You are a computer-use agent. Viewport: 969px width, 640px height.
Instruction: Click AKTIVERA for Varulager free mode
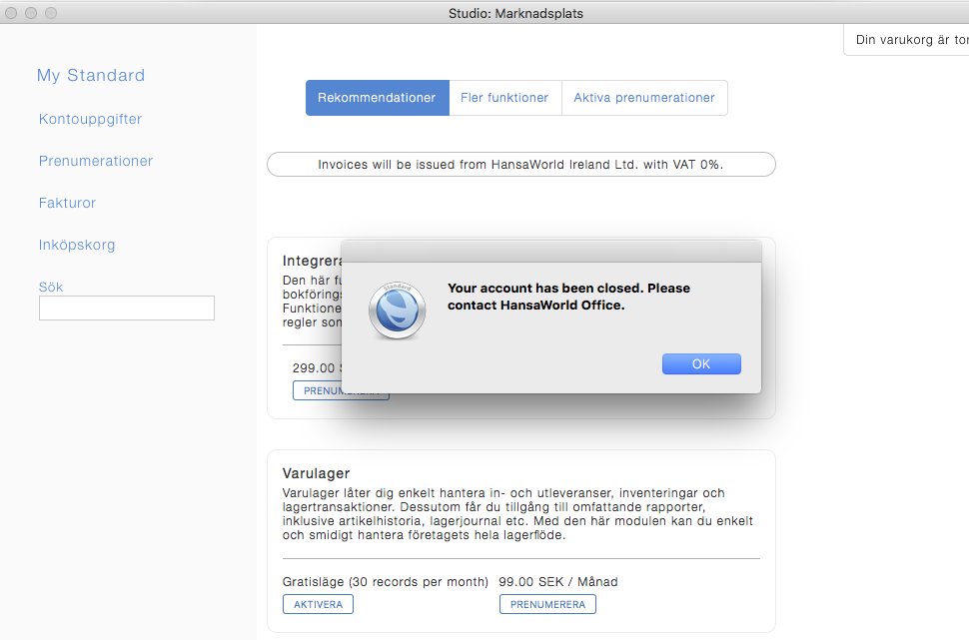(319, 604)
